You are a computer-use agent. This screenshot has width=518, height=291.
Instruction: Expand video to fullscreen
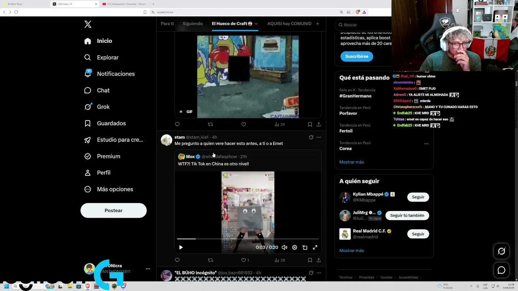tap(315, 247)
